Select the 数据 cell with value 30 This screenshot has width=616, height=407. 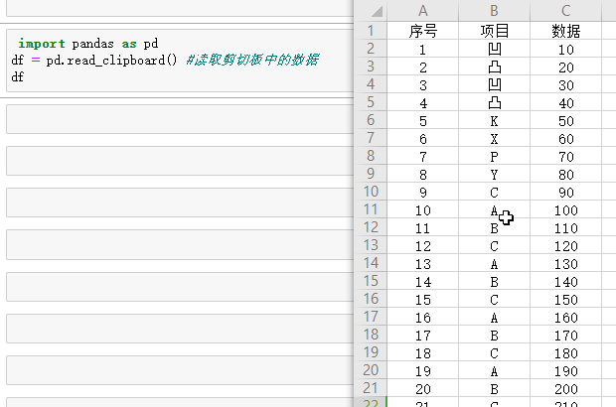[565, 85]
